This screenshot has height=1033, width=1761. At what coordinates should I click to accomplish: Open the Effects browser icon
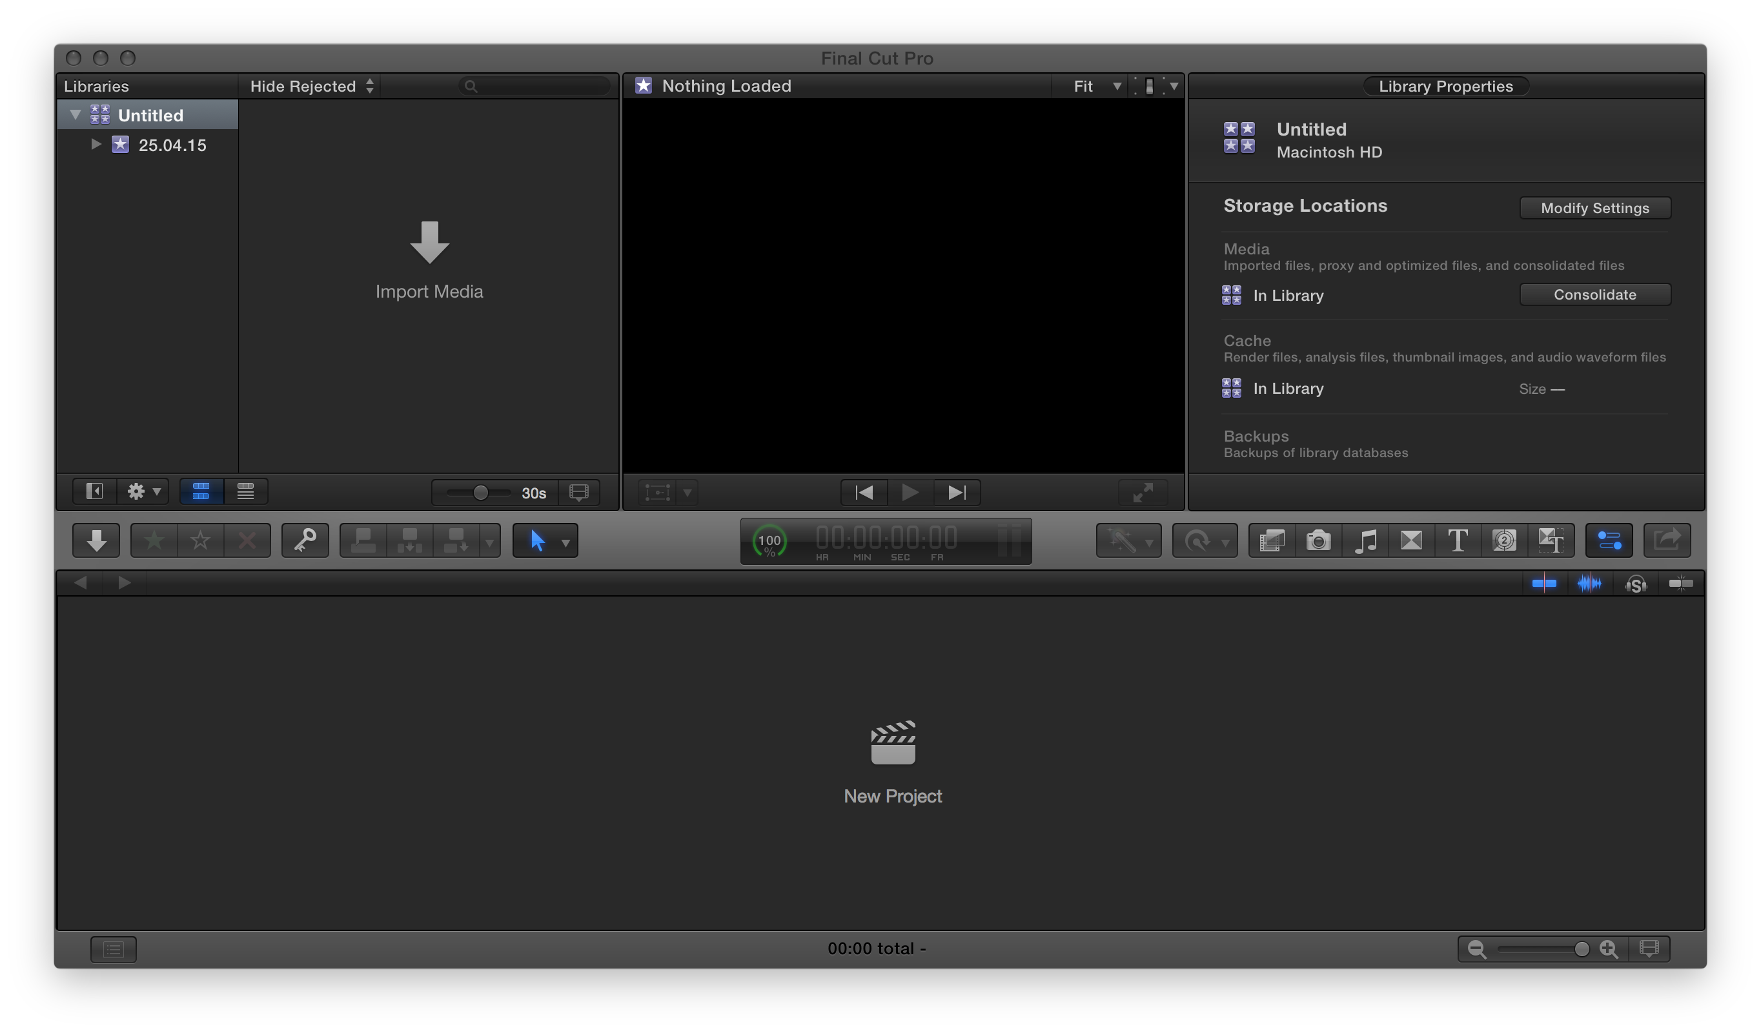1272,540
